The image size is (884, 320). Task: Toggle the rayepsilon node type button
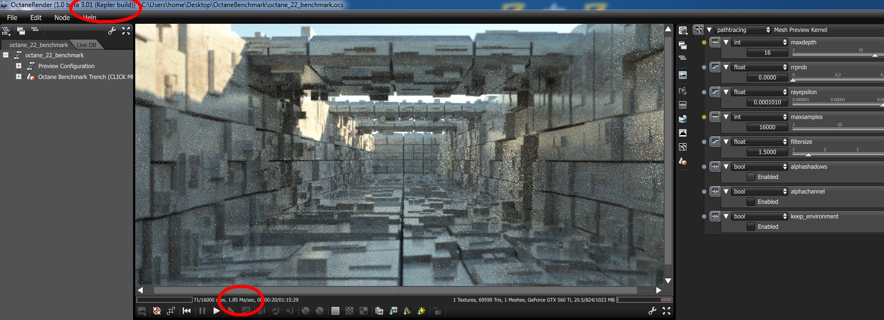pos(715,92)
